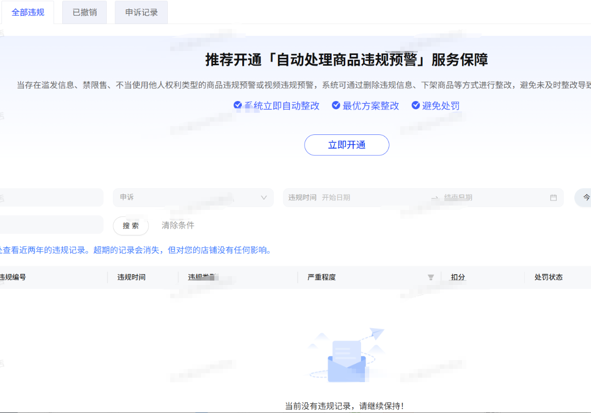591x413 pixels.
Task: Click the empty-state envelope illustration
Action: pos(346,358)
